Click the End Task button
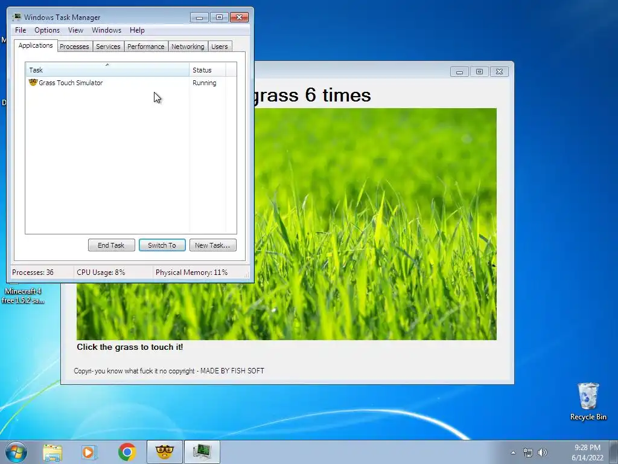Screen dimensions: 618x464 coord(112,245)
